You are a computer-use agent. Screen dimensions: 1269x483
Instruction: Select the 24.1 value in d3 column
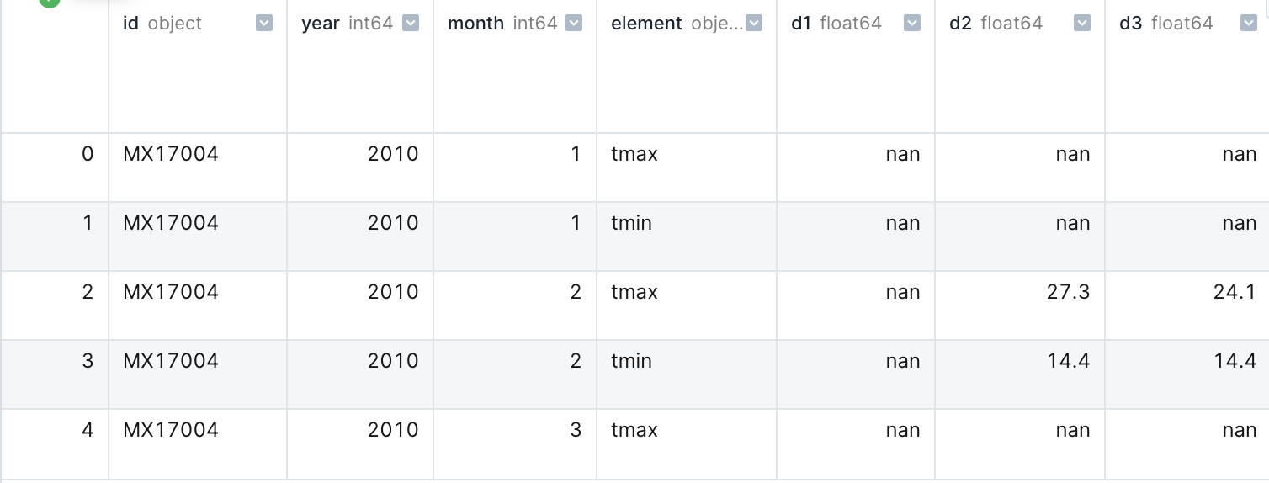[1235, 292]
